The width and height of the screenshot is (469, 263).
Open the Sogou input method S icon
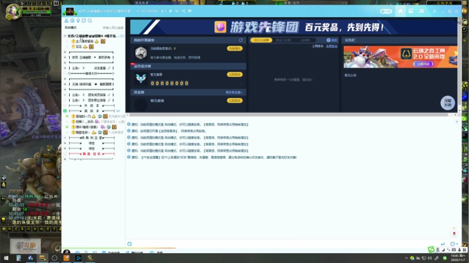pos(431,249)
